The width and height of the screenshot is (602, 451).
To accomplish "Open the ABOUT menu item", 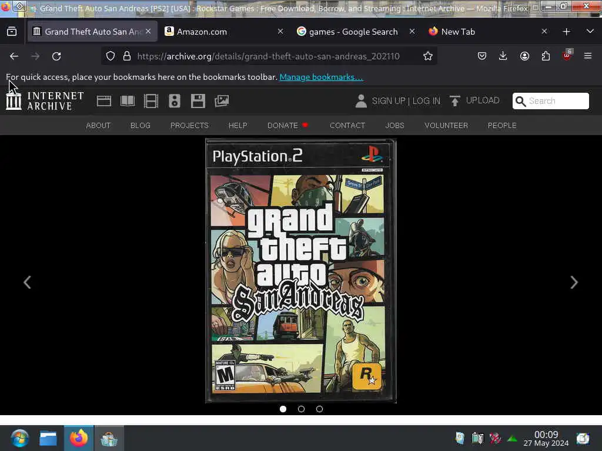I will click(x=98, y=126).
